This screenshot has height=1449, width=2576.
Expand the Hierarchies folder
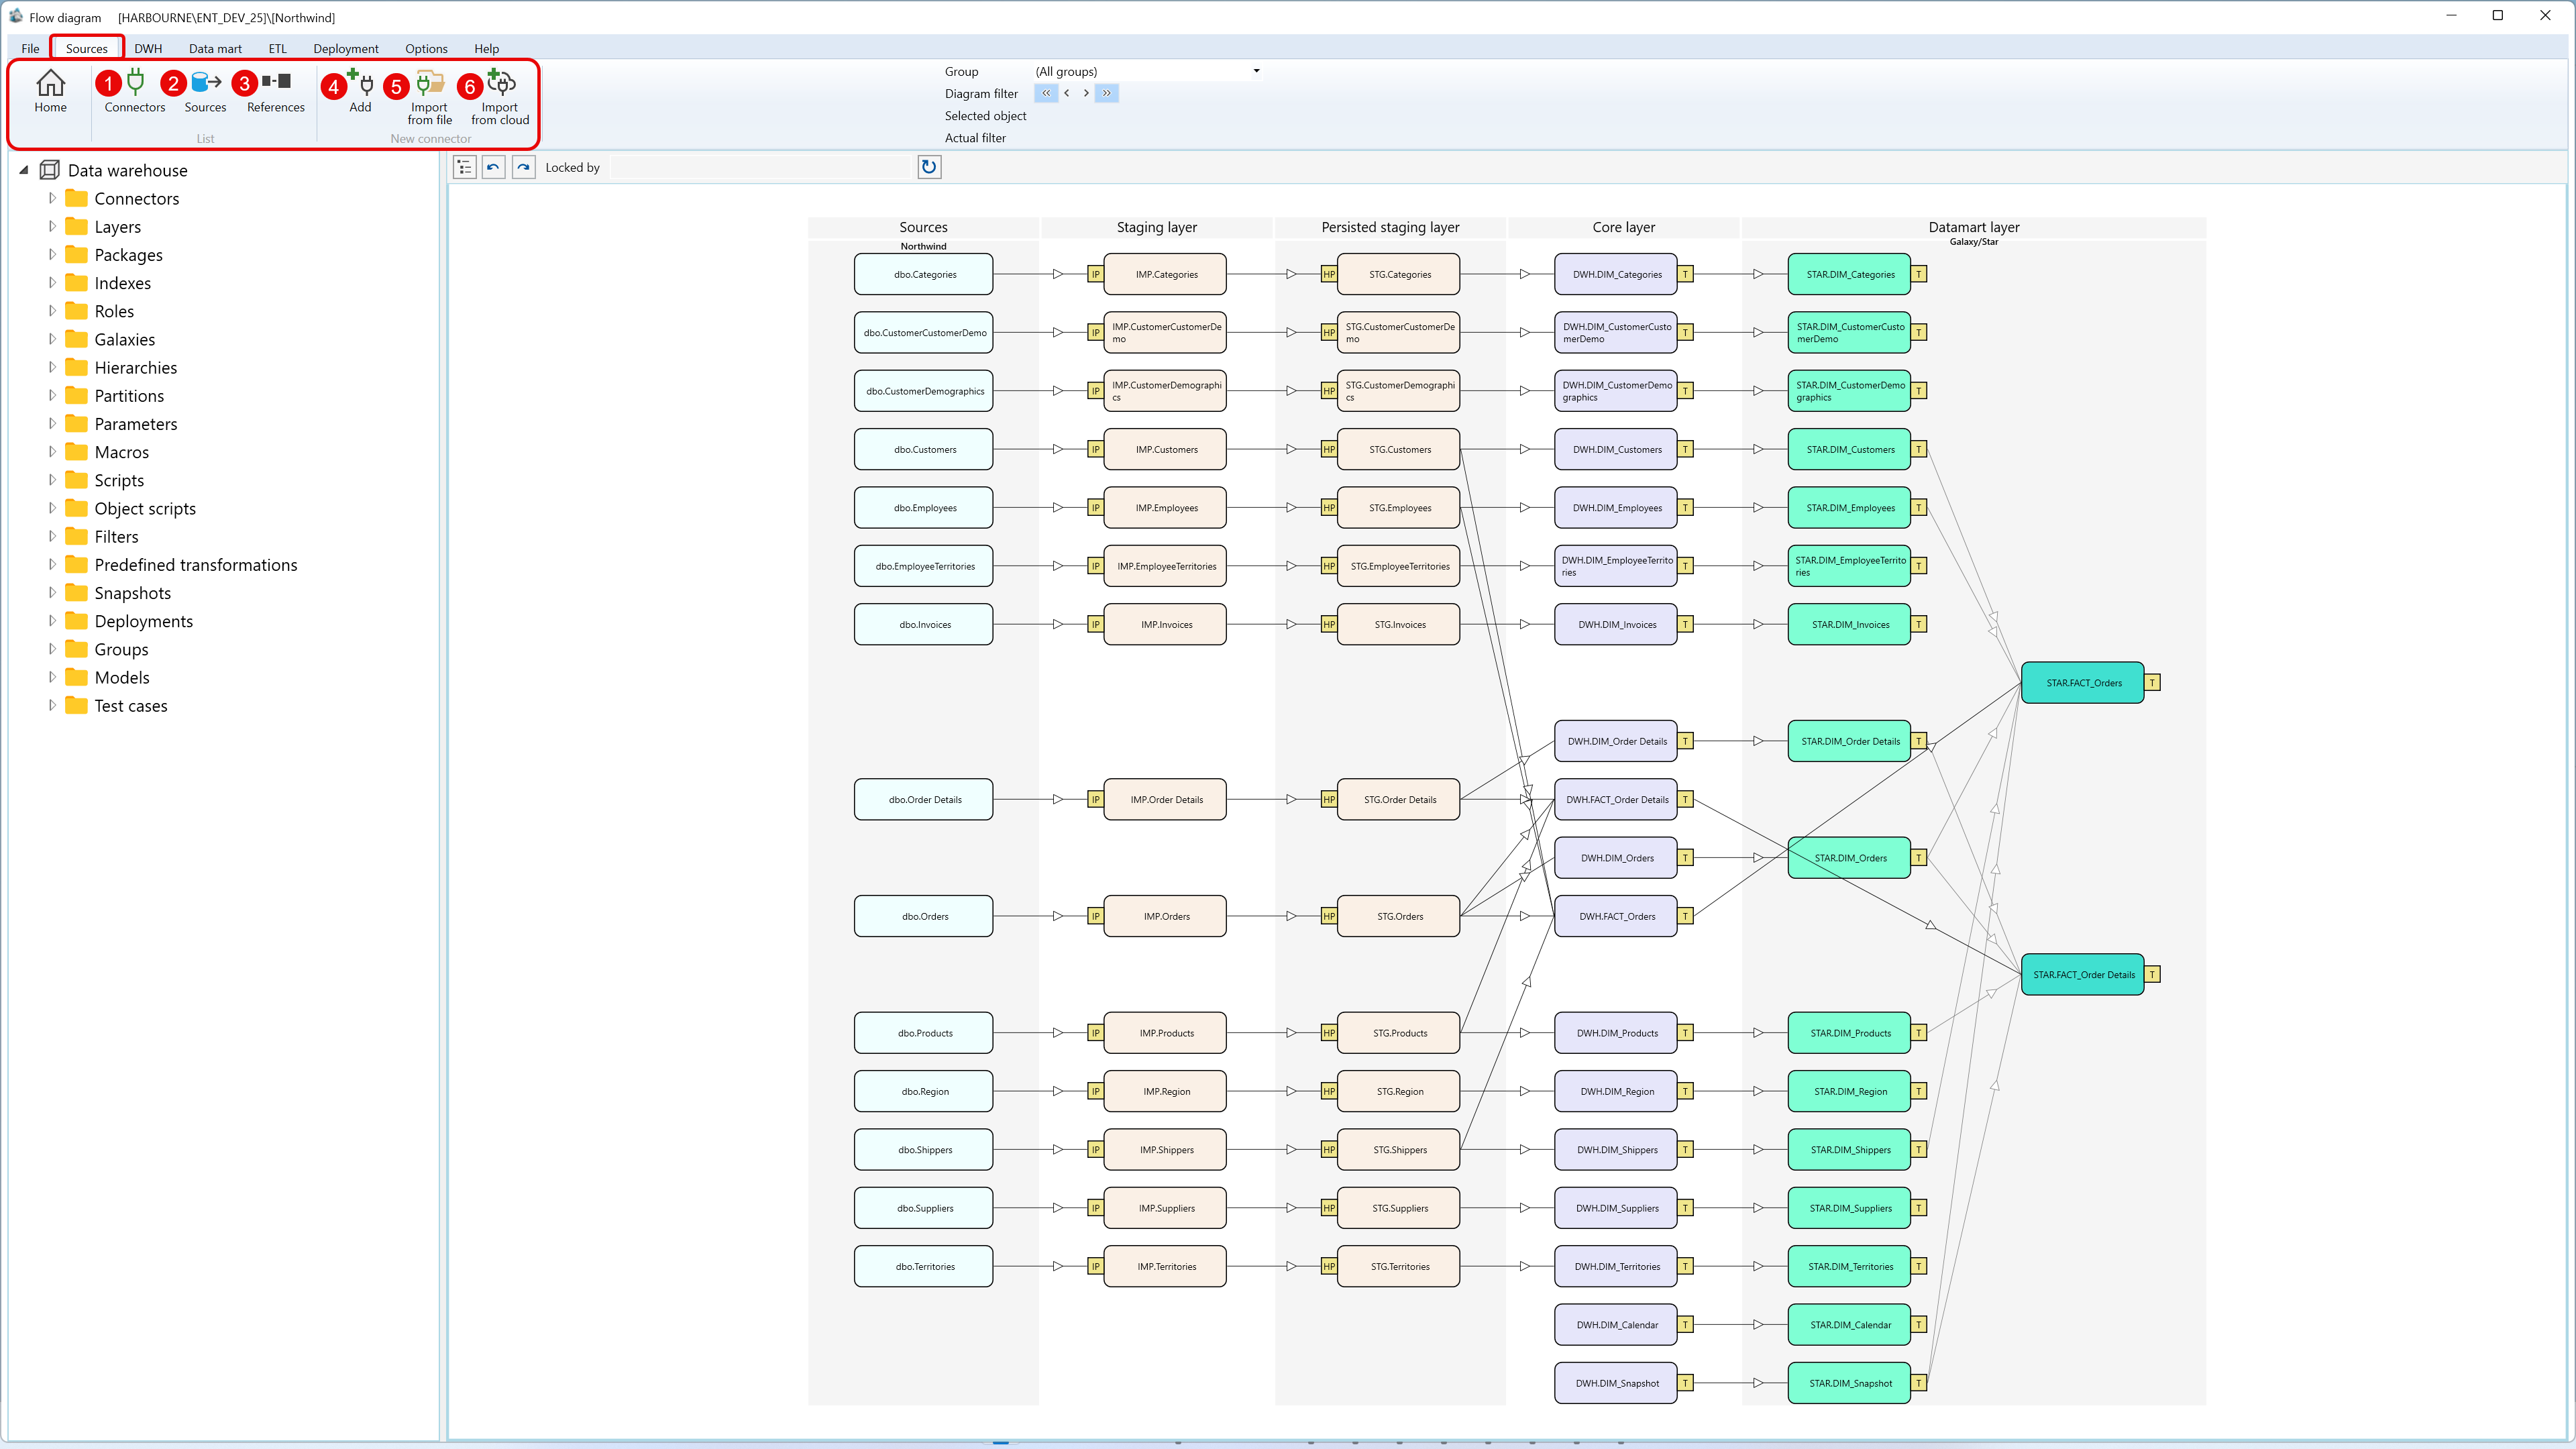(x=52, y=367)
